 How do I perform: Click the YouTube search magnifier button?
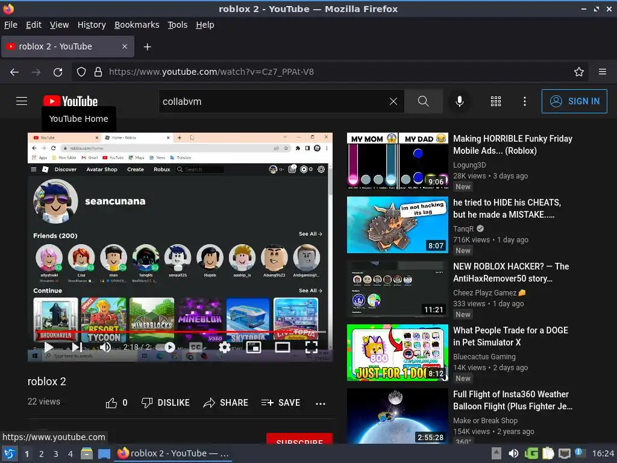tap(424, 101)
